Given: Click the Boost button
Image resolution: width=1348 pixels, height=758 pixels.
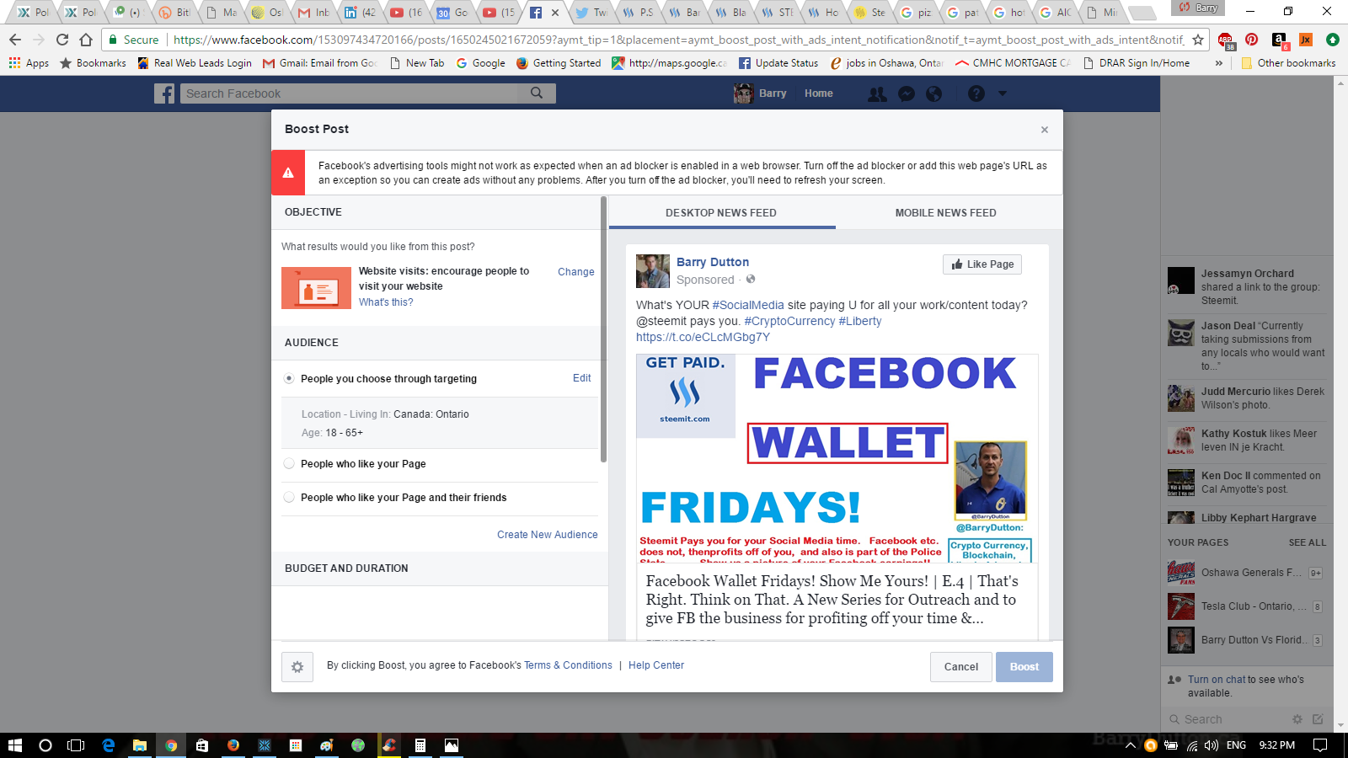Looking at the screenshot, I should (1024, 667).
